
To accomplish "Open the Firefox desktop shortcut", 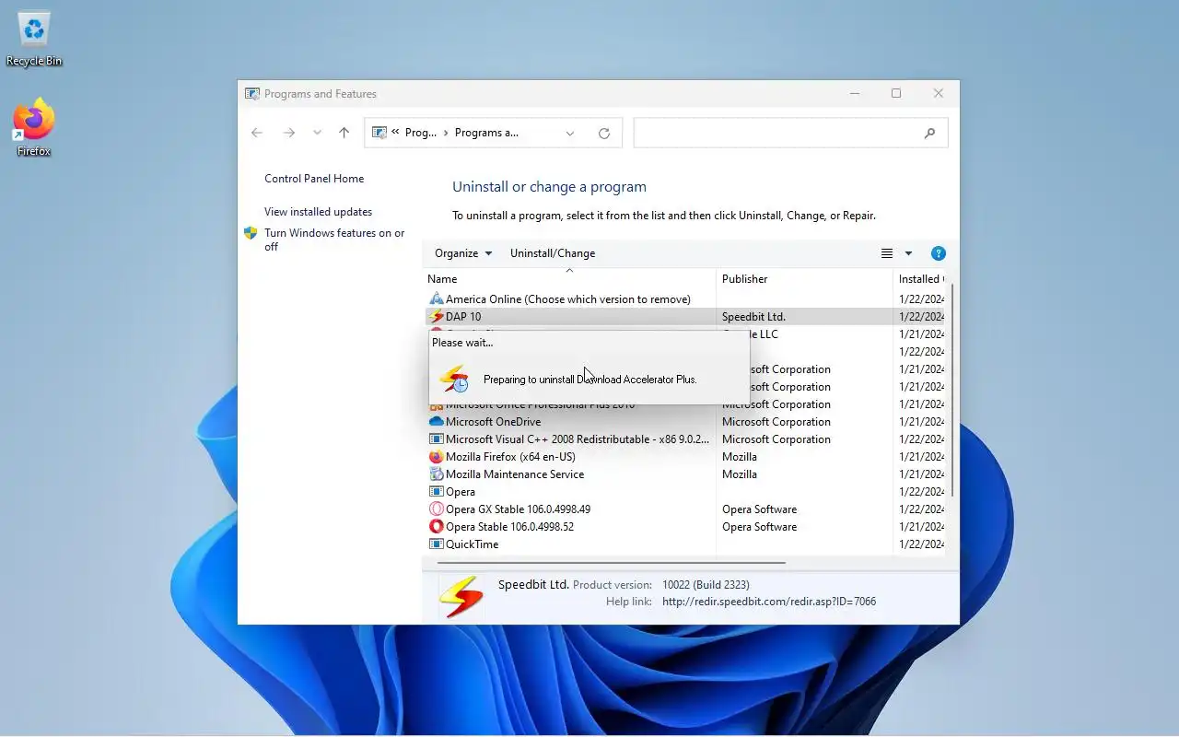I will point(34,127).
